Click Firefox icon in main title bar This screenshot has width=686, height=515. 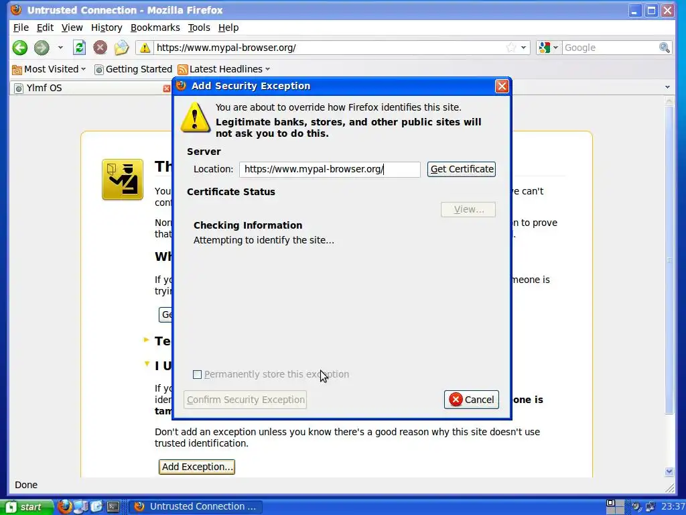click(x=17, y=9)
